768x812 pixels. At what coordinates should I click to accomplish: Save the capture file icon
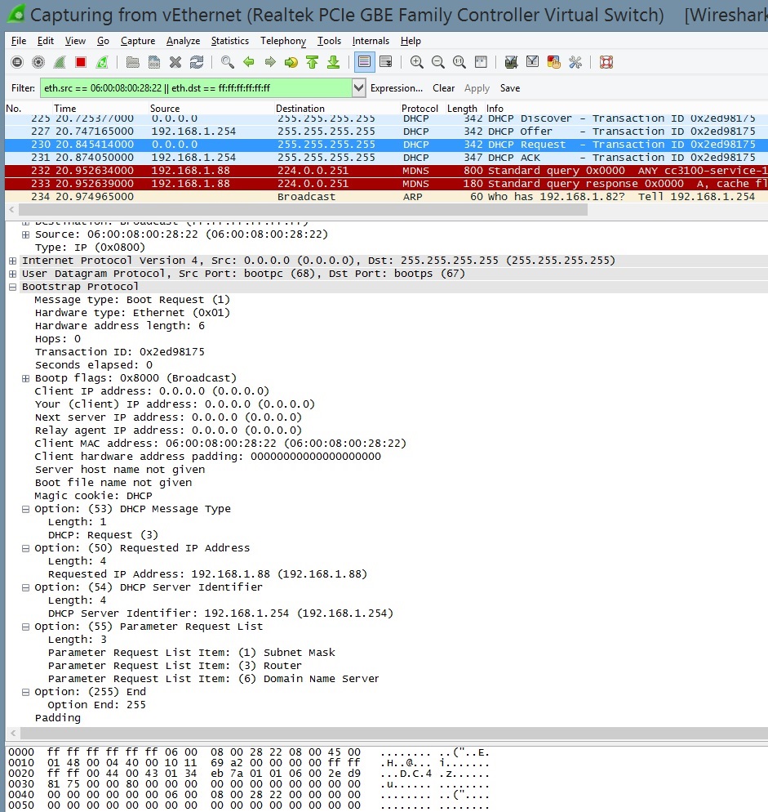click(x=154, y=63)
